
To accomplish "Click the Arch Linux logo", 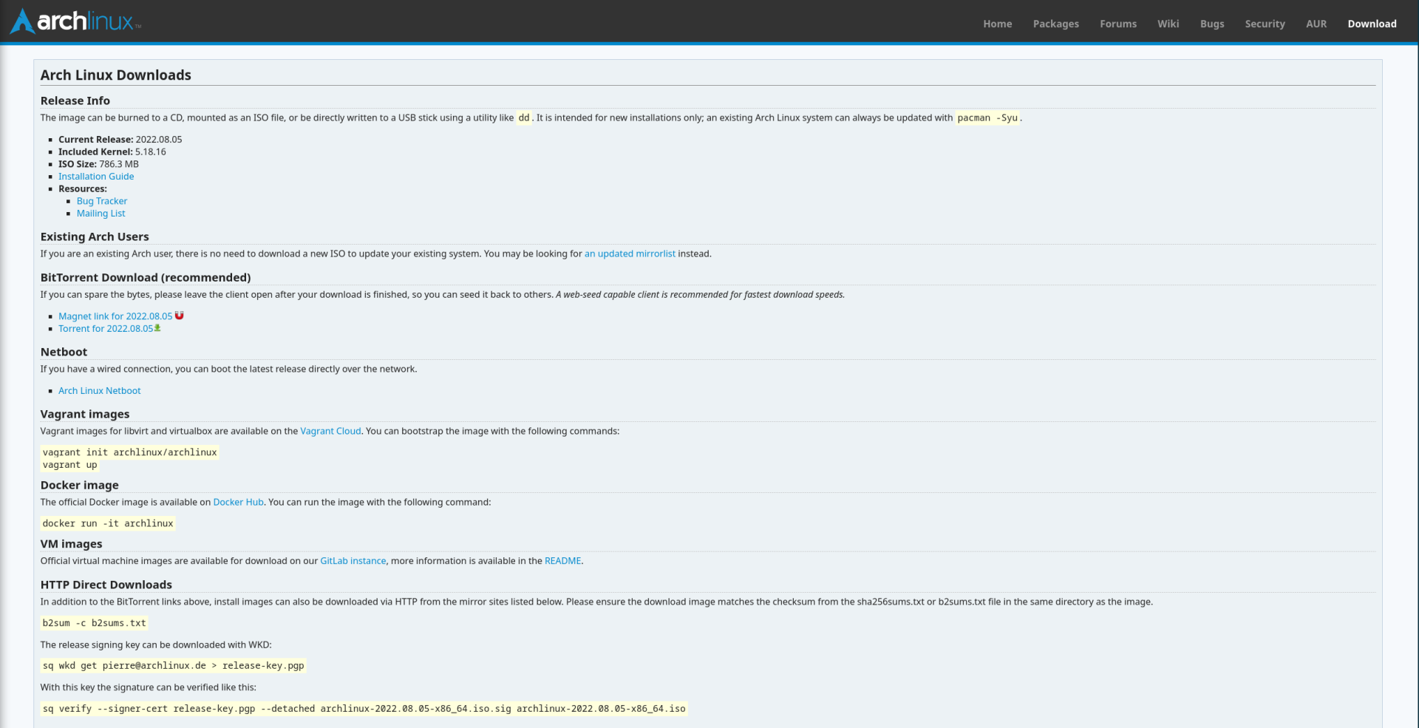I will point(74,21).
